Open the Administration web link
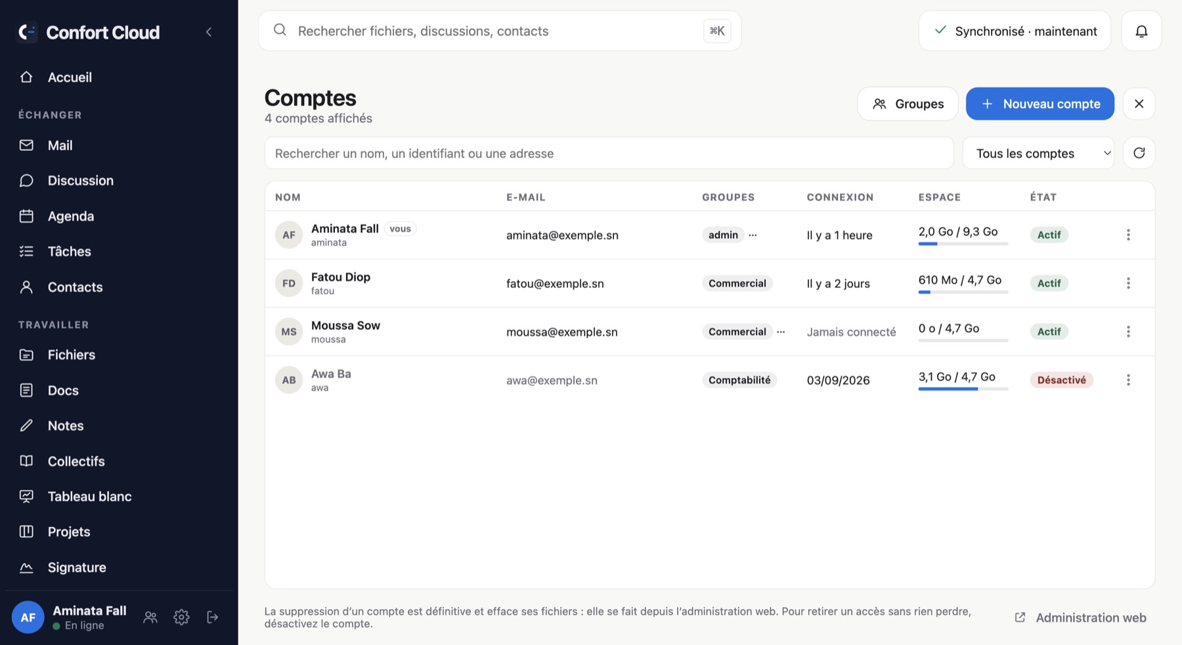 point(1080,617)
